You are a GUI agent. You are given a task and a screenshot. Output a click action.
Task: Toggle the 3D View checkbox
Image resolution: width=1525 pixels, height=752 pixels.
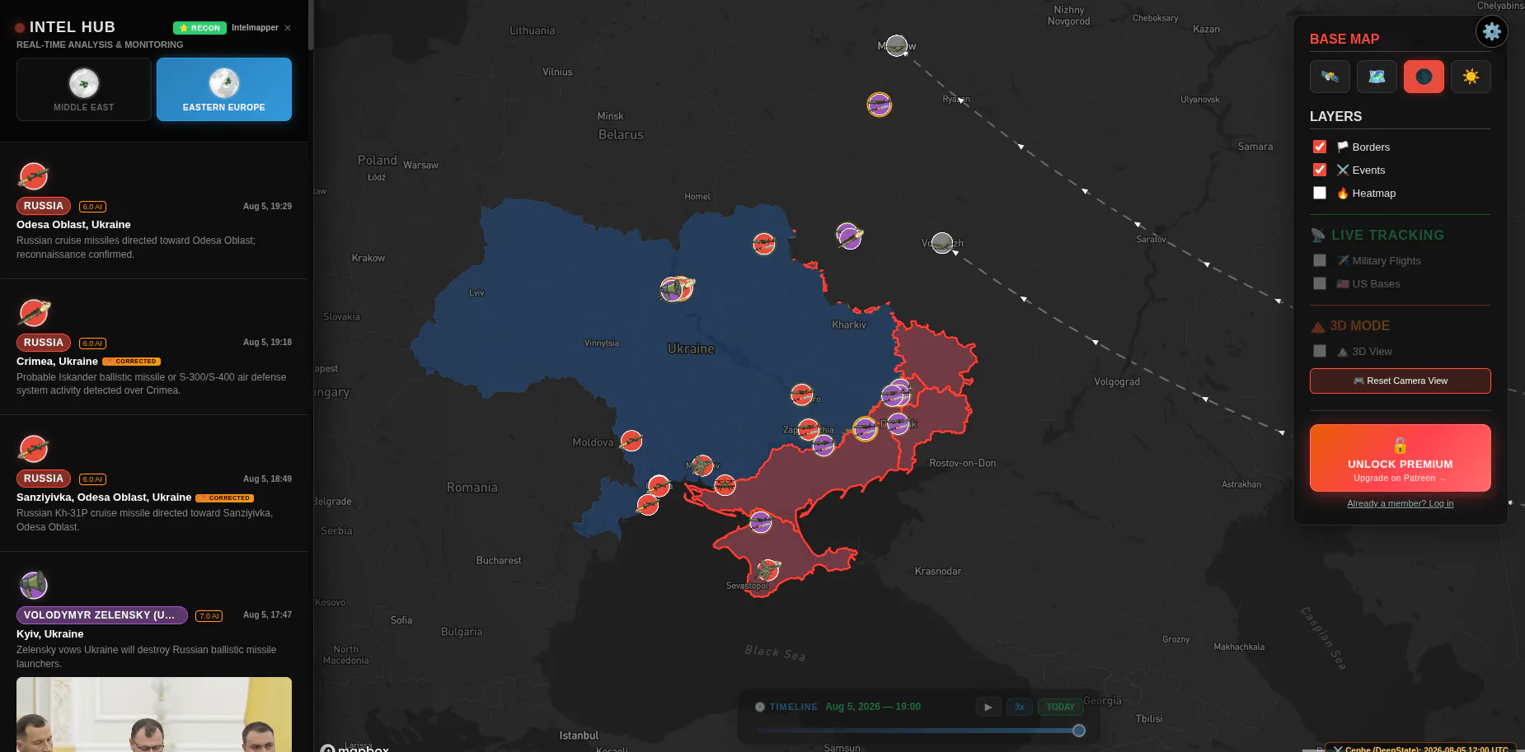1320,351
